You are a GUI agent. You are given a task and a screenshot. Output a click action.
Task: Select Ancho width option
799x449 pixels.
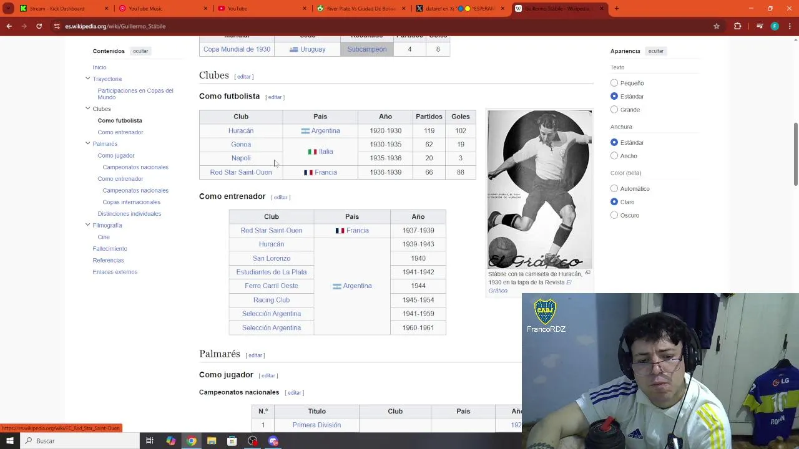point(614,156)
